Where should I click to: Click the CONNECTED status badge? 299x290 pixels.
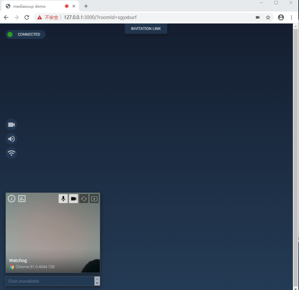point(25,34)
